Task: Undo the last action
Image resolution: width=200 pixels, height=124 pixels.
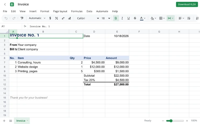Action: coord(6,18)
